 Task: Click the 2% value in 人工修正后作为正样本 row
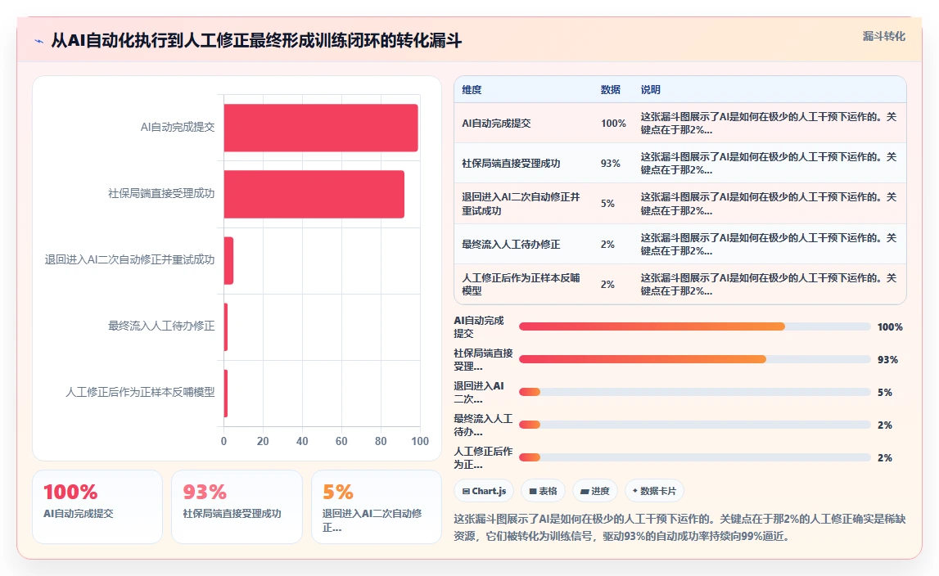pyautogui.click(x=607, y=285)
